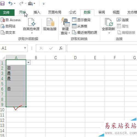Image resolution: width=137 pixels, height=137 pixels.
Task: Click the Redo arrow icon
Action: 21,4
